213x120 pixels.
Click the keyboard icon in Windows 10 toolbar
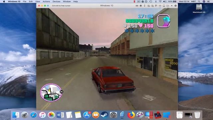(x=137, y=6)
